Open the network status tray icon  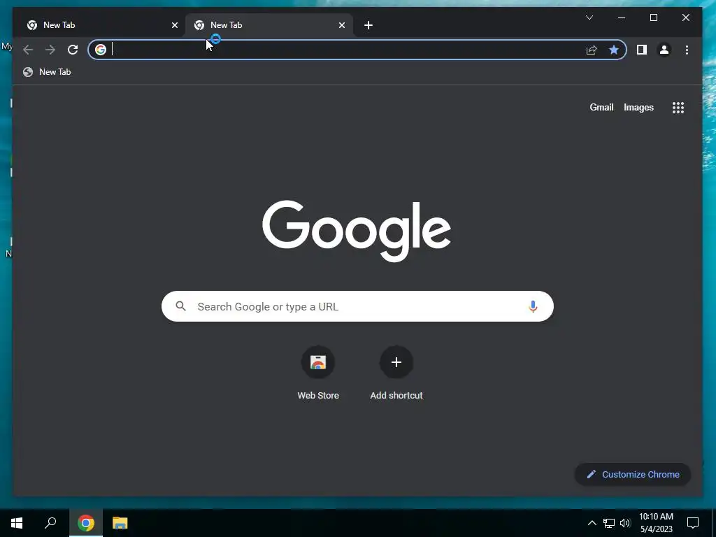coord(609,523)
